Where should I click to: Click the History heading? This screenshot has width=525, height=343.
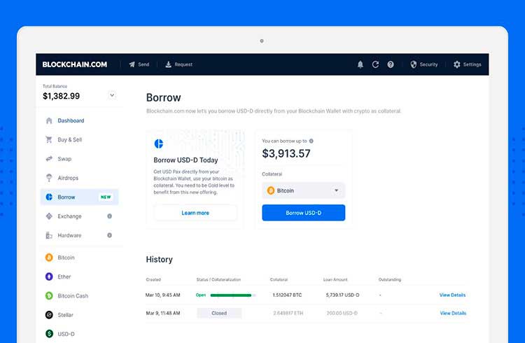160,259
